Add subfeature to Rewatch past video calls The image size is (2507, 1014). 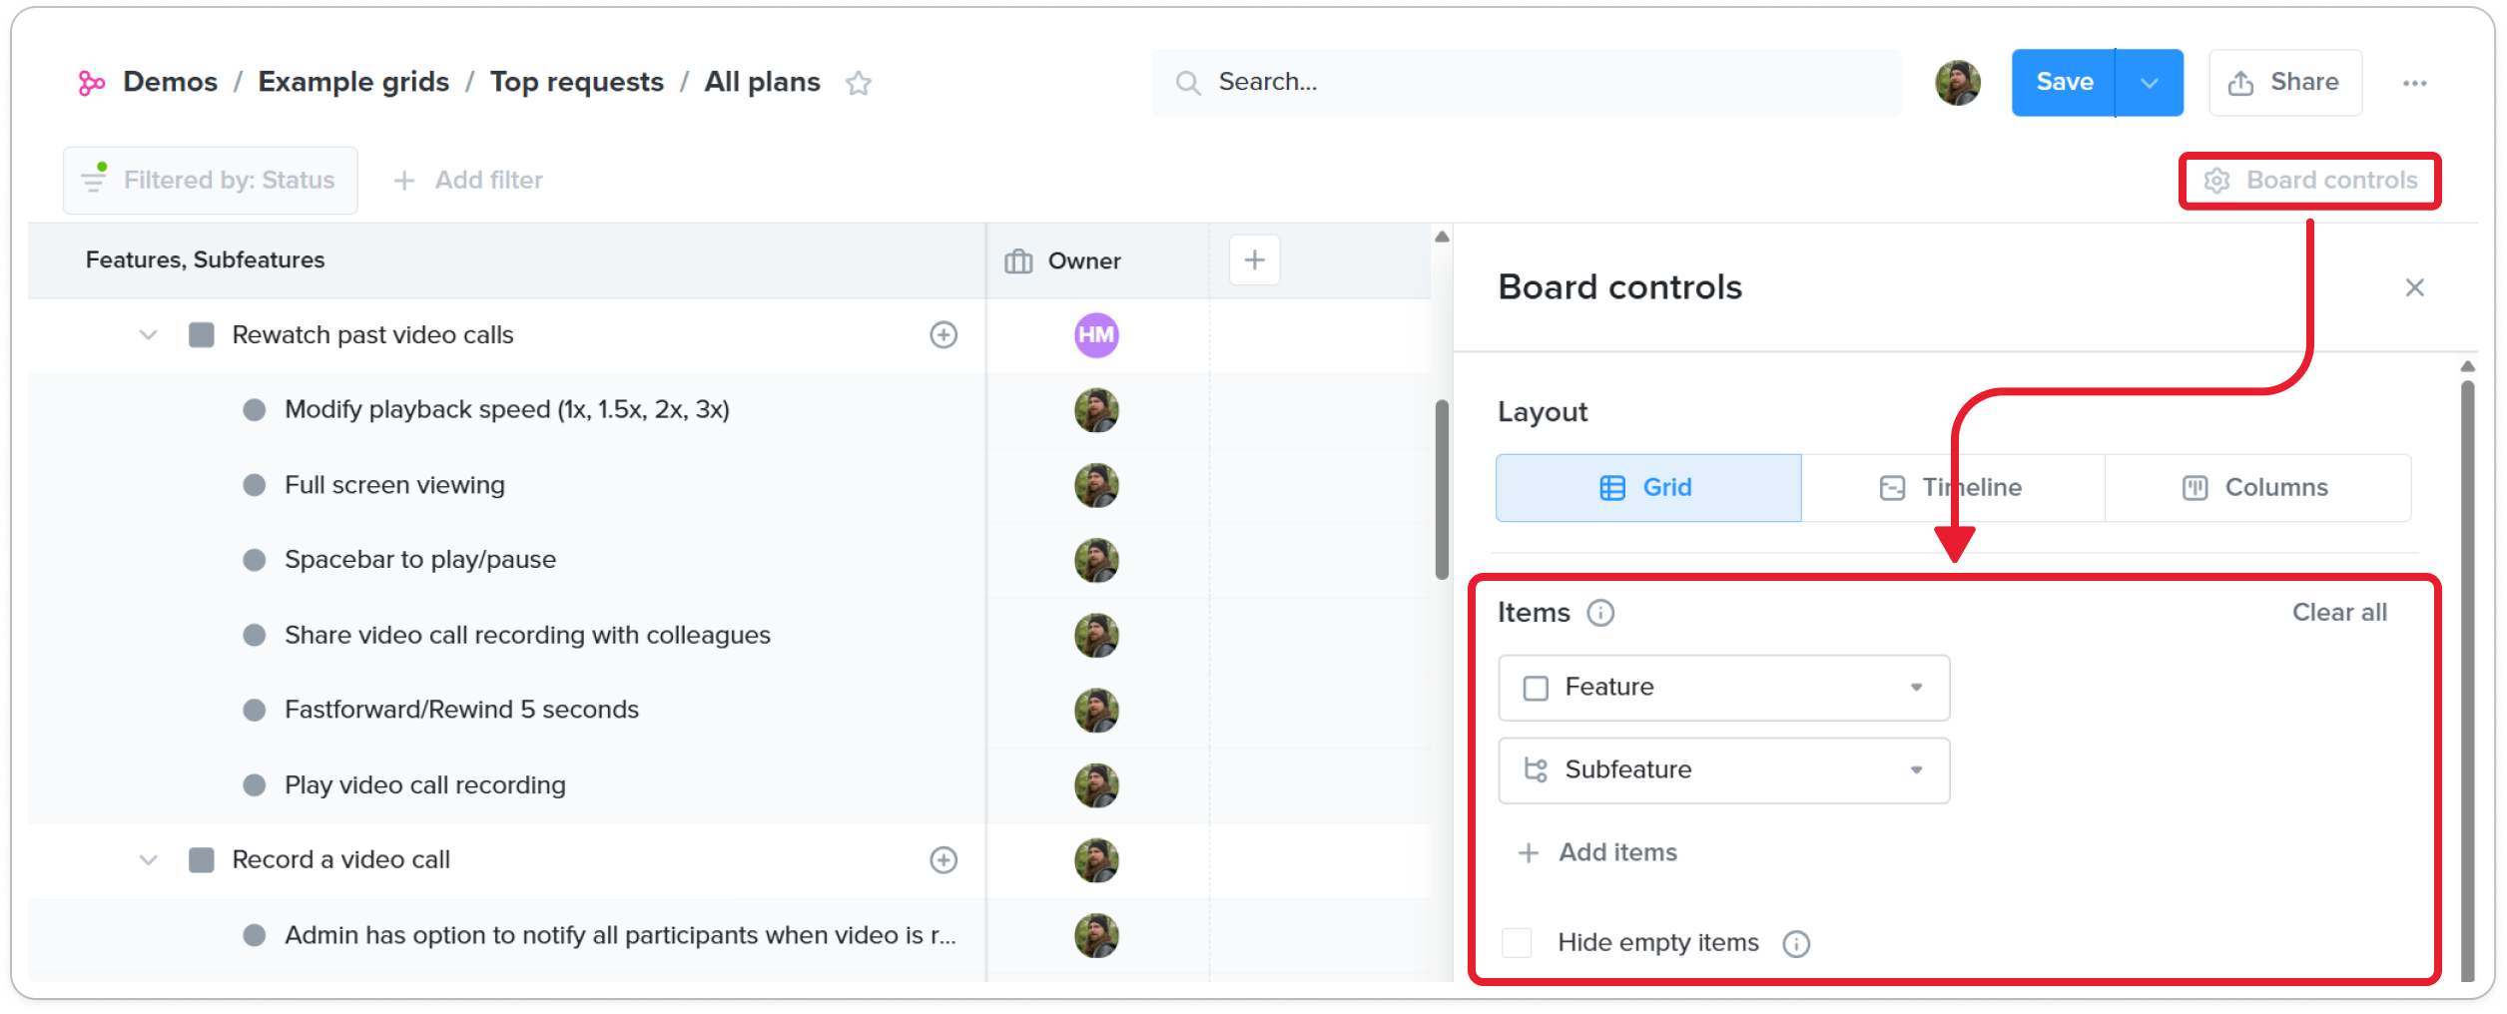click(942, 334)
